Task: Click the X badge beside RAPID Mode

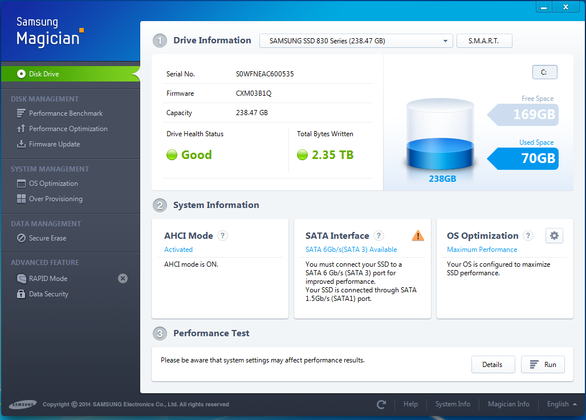Action: click(123, 278)
